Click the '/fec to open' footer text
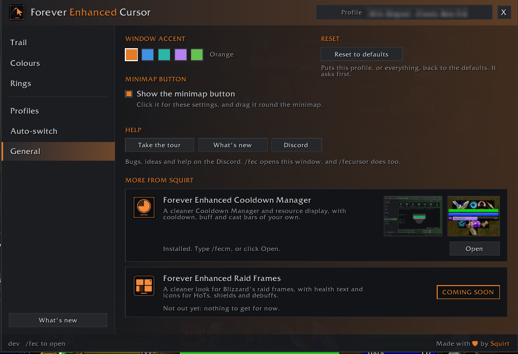 [46, 344]
